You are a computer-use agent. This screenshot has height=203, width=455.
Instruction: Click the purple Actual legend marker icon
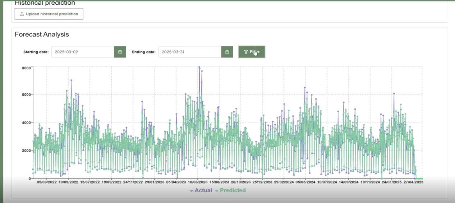click(192, 191)
